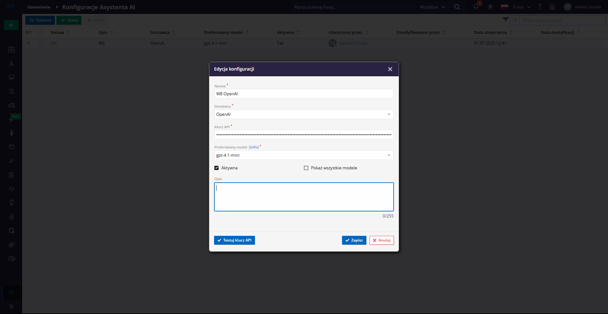Click the Odśwież refresh button
This screenshot has width=608, height=314.
pos(40,20)
